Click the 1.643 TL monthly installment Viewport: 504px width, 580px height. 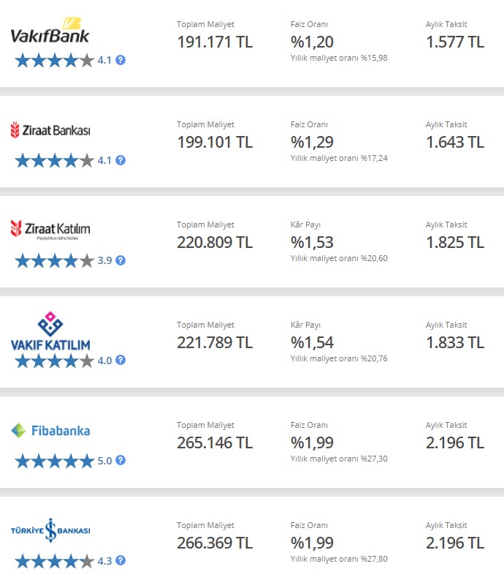[x=455, y=142]
